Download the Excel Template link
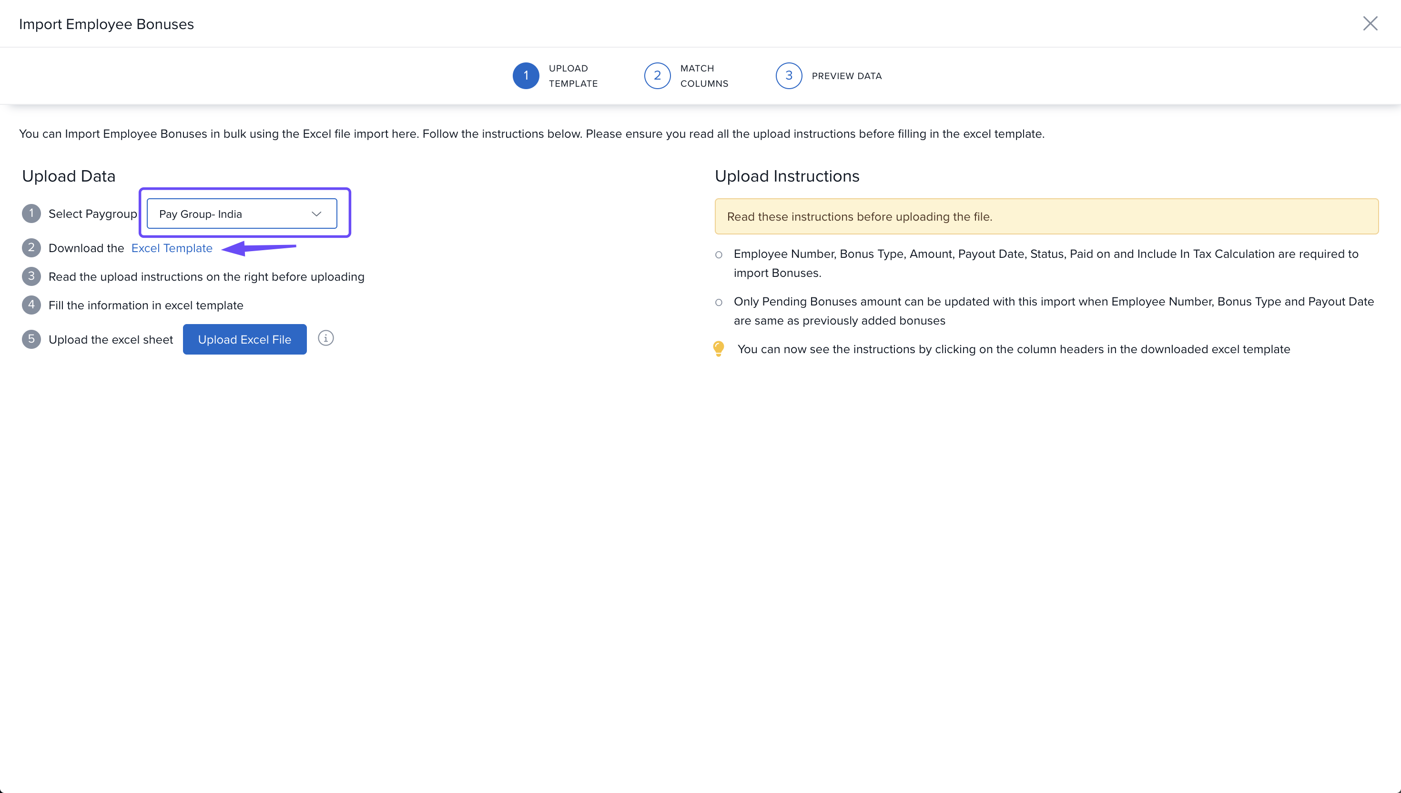 coord(172,248)
